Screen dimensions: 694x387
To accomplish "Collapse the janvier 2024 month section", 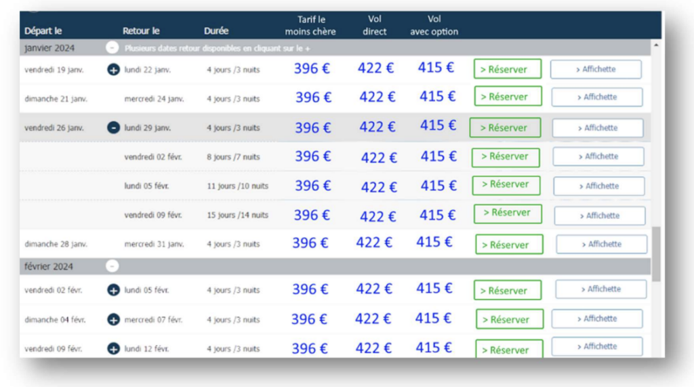I will coord(113,48).
